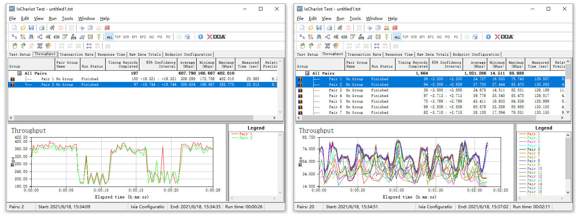Click the table scroll-down arrow in the right window
This screenshot has width=579, height=217.
click(568, 112)
